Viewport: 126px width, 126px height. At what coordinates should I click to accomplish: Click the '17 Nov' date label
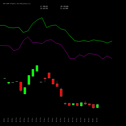pyautogui.click(x=44, y=120)
